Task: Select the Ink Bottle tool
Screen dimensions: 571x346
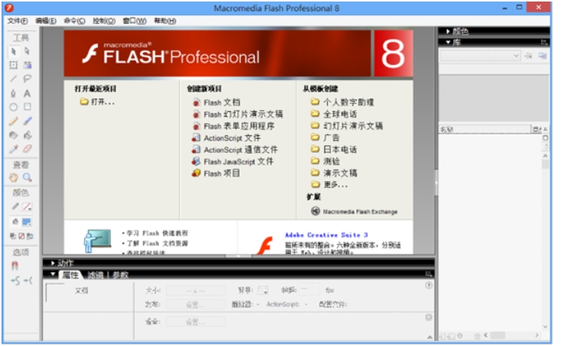Action: click(14, 135)
